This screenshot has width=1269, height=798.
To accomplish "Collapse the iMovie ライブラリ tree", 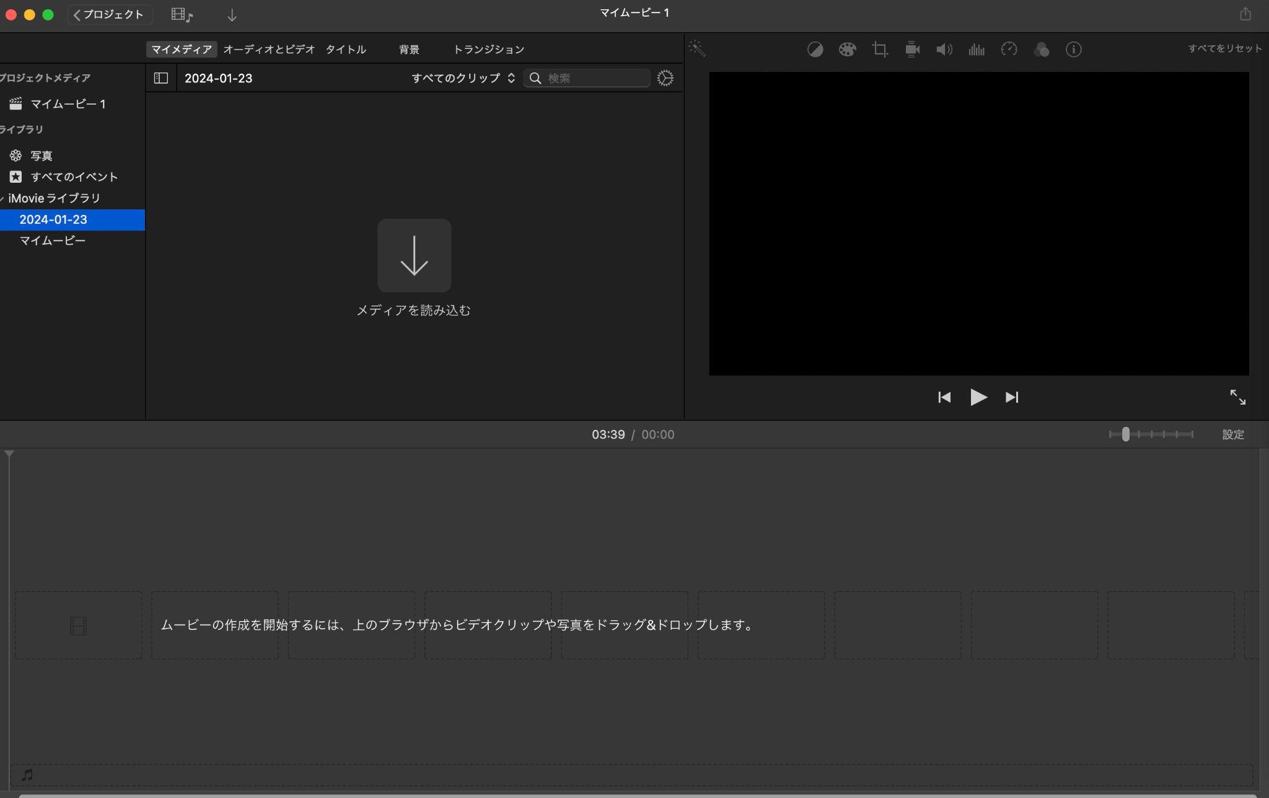I will pos(2,199).
